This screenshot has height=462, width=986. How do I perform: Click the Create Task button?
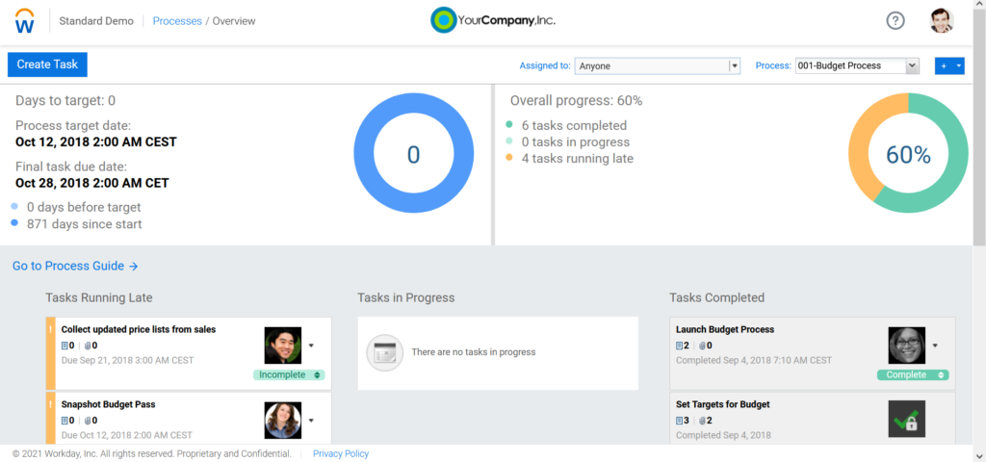click(x=47, y=64)
